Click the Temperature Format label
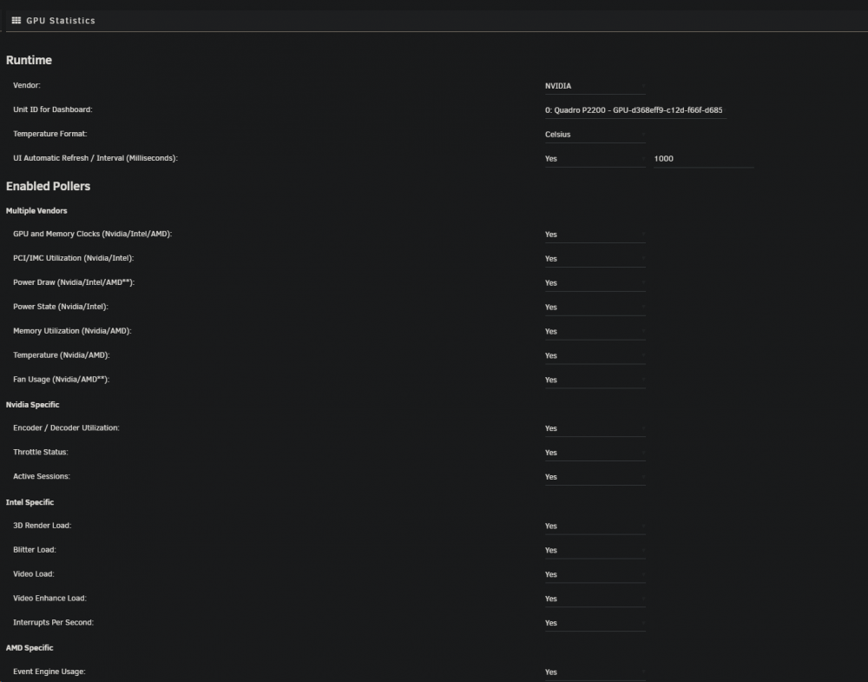The height and width of the screenshot is (682, 868). tap(49, 134)
